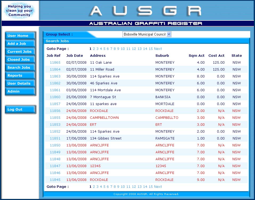
Task: Log Out of the register
Action: point(20,110)
